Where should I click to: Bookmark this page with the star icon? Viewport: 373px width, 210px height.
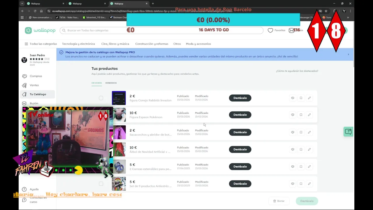[326, 11]
